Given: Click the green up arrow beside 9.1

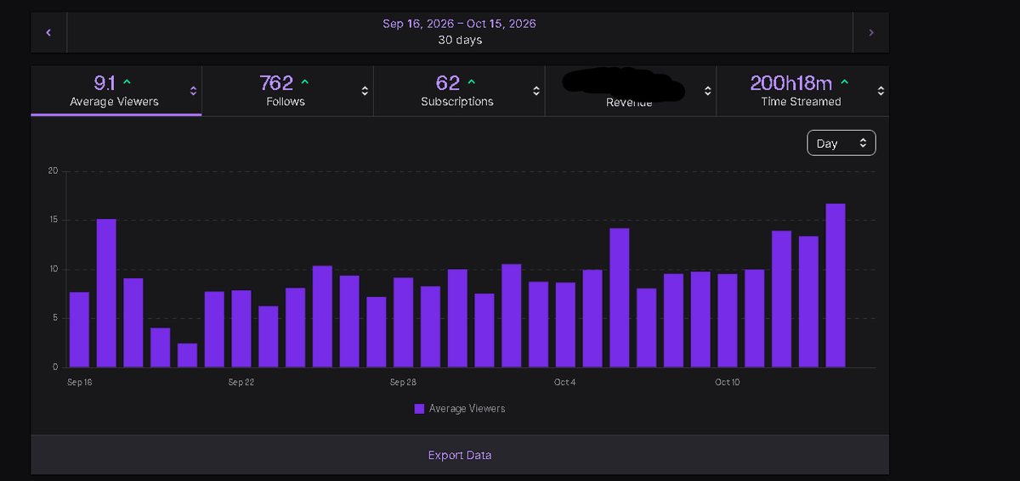Looking at the screenshot, I should click(127, 81).
